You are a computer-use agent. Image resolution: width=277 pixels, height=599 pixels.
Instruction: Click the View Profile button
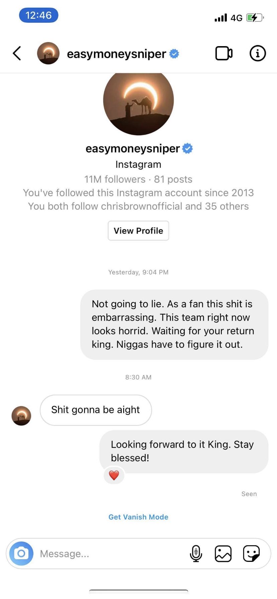pyautogui.click(x=138, y=231)
